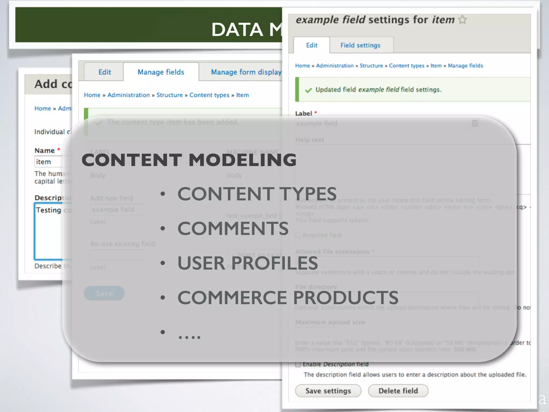Tick the Required field checkbox
Viewport: 549px width, 412px height.
coord(298,235)
